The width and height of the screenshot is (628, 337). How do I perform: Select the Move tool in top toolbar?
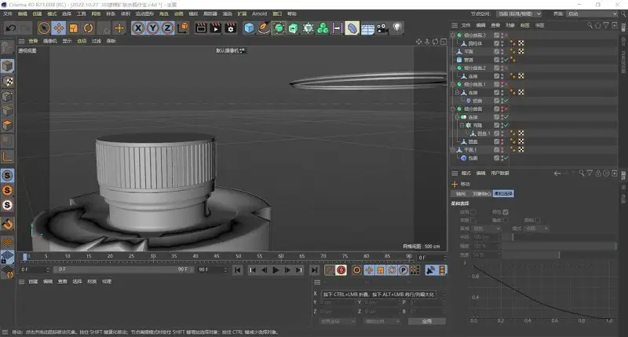tap(58, 28)
